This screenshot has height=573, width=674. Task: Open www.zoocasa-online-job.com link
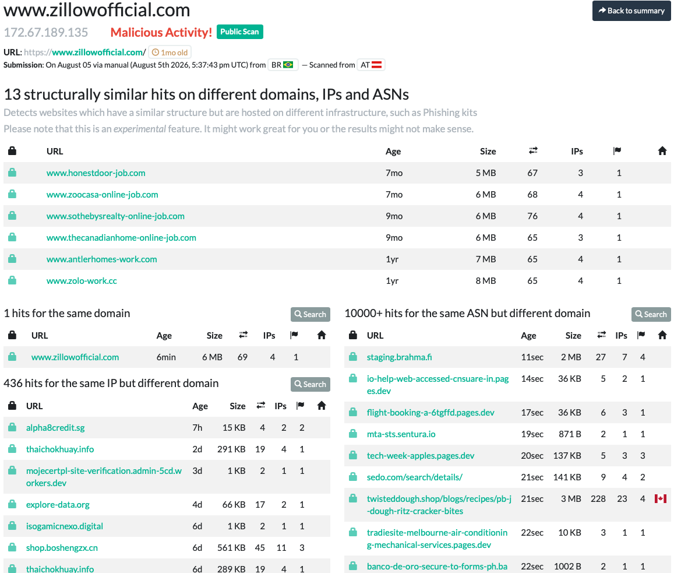coord(103,195)
